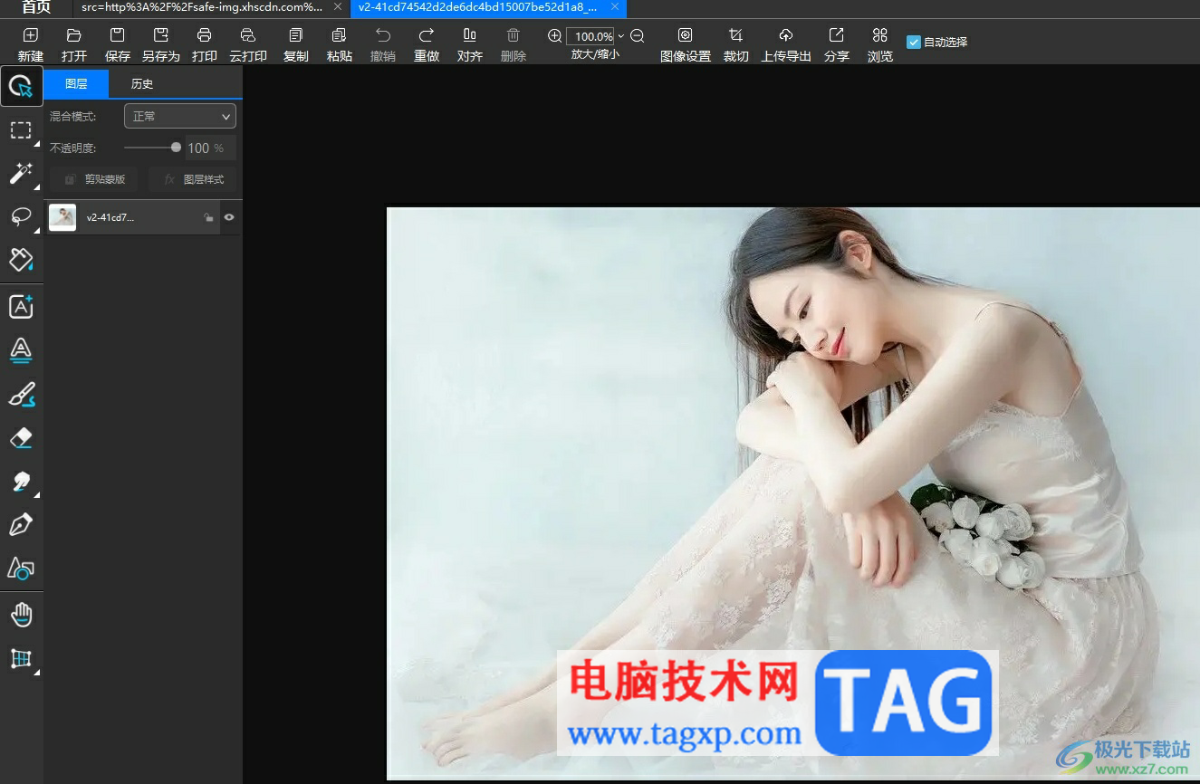Select the Magic Wand tool
Image resolution: width=1200 pixels, height=784 pixels.
[x=21, y=173]
